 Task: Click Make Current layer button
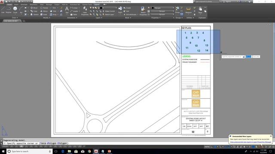click(108, 11)
